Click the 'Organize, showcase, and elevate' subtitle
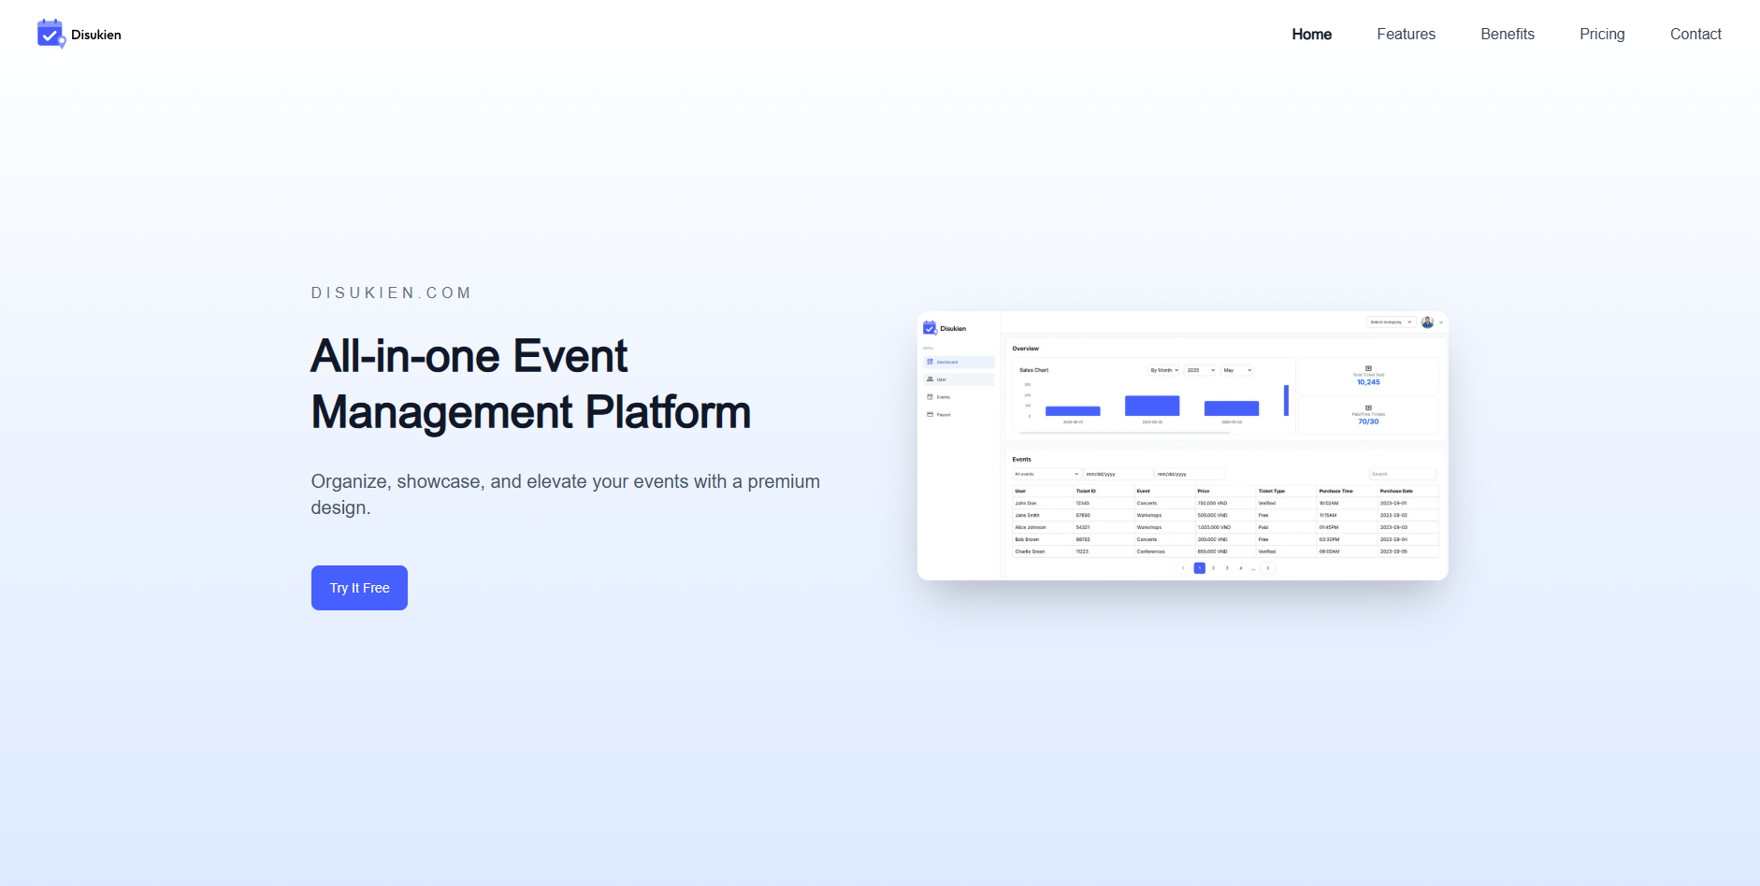 pyautogui.click(x=566, y=494)
